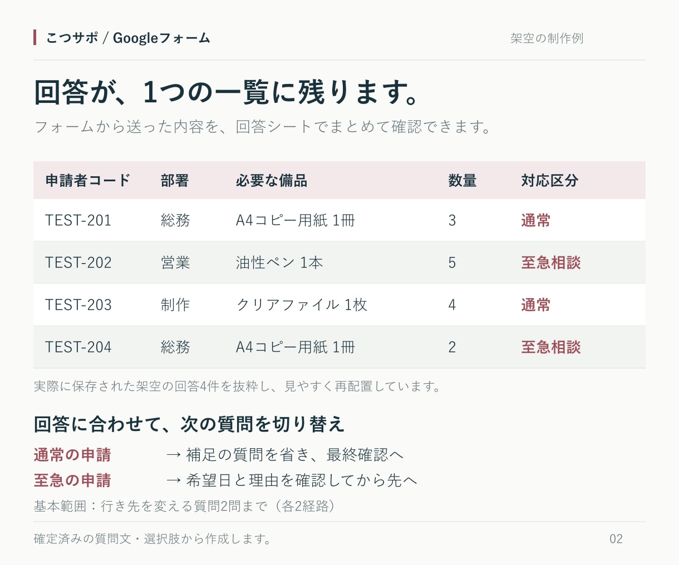Click the line beginning 基本範囲：行き先を変える質問
The height and width of the screenshot is (565, 679).
(x=185, y=506)
